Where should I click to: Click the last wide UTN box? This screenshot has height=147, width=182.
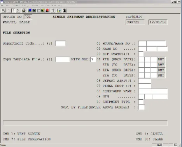[160, 97]
